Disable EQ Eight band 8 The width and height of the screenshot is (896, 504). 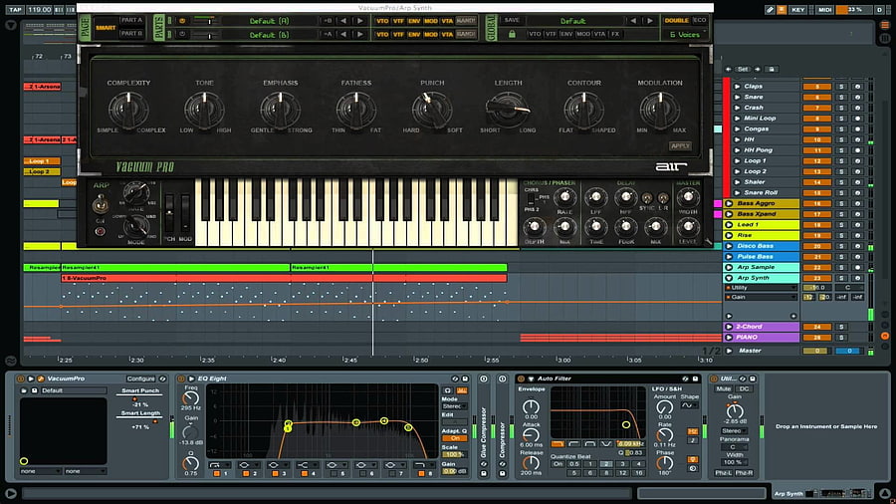pos(422,474)
